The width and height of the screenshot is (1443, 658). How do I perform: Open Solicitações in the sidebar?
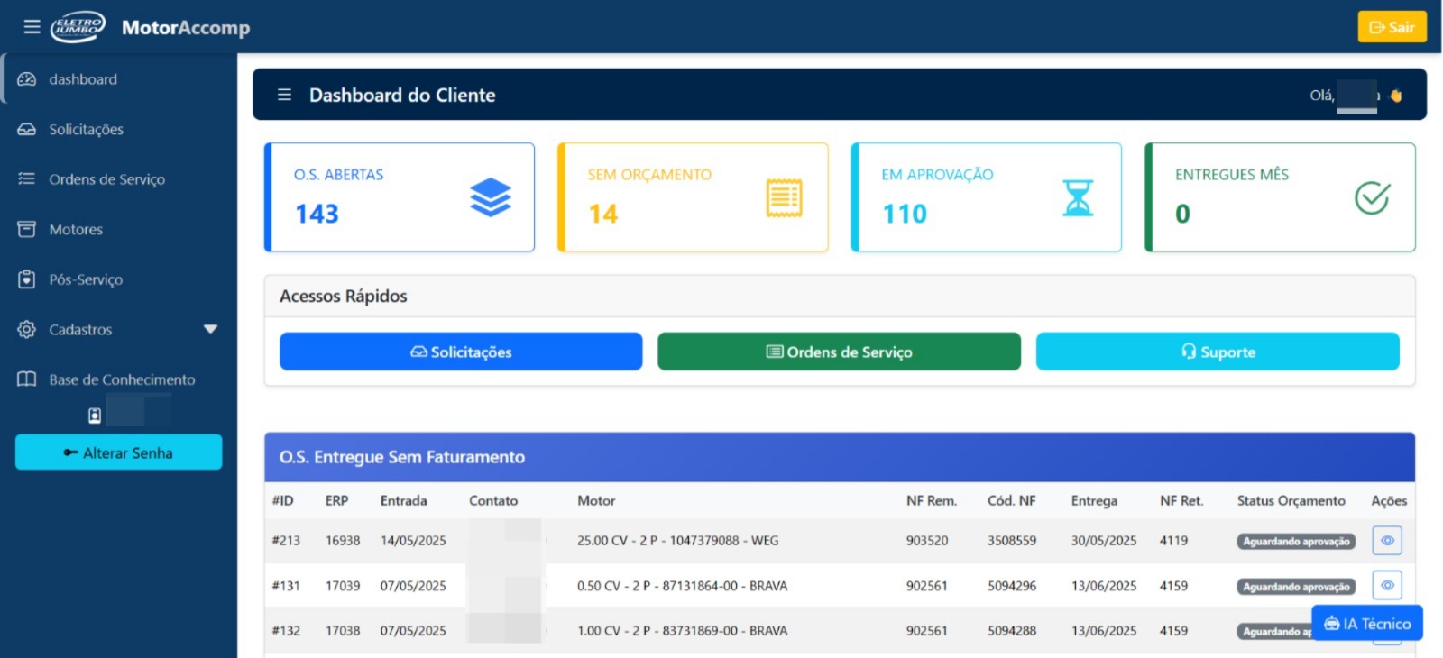tap(86, 130)
